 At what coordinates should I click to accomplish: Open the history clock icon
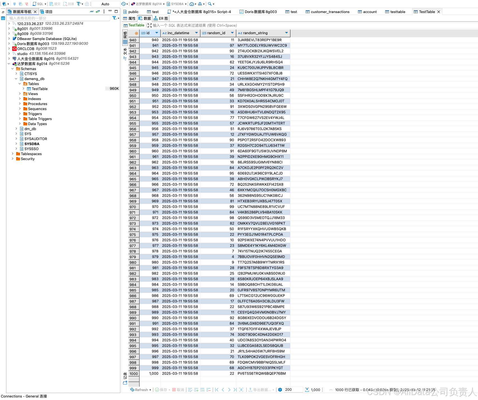tap(123, 4)
